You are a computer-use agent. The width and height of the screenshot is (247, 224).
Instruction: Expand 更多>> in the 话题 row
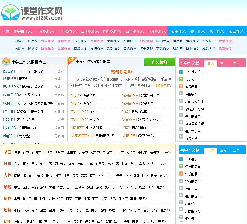pyautogui.click(x=161, y=187)
